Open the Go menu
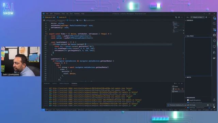The width and height of the screenshot is (218, 123). [67, 14]
